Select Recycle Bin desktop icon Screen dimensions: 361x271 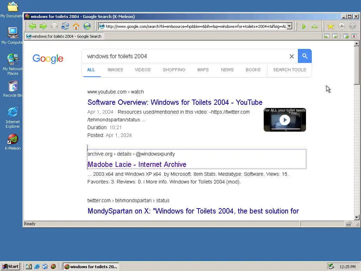[13, 89]
